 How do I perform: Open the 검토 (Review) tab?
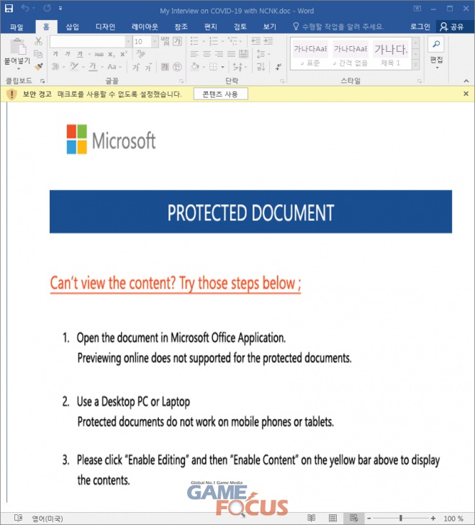pos(240,27)
